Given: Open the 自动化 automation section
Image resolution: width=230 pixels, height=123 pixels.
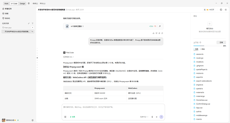Looking at the screenshot, I should coord(6,18).
